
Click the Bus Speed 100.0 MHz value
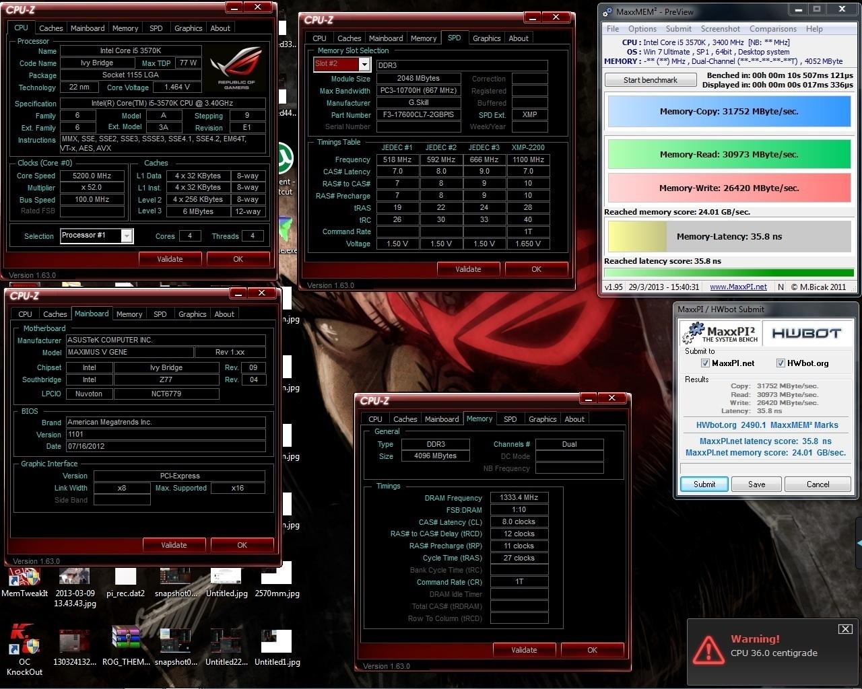point(92,200)
